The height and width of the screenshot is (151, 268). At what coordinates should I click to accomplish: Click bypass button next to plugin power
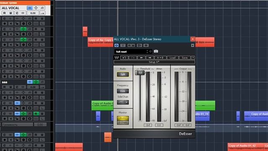click(x=123, y=45)
